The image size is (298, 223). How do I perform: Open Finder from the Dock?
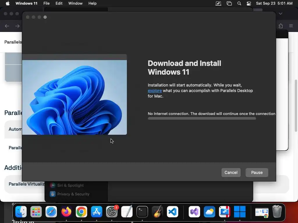[x=21, y=212]
